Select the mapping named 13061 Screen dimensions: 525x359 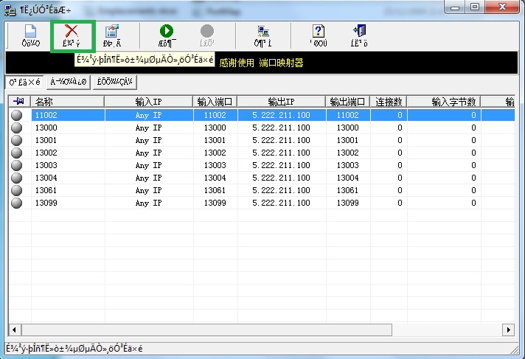pyautogui.click(x=46, y=190)
